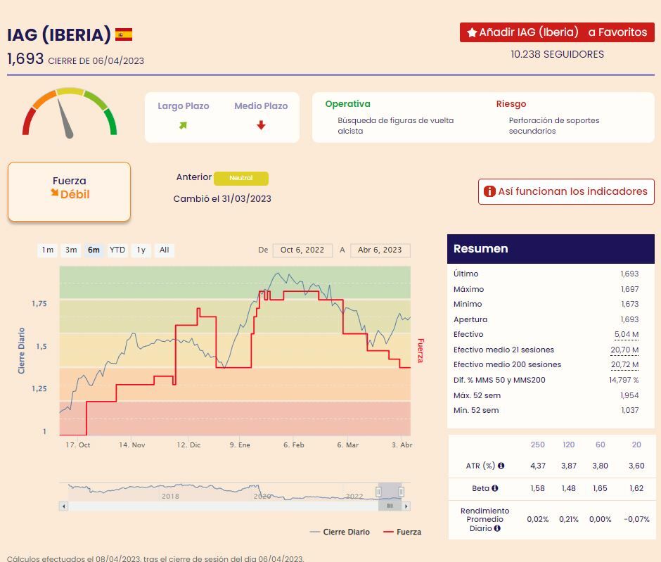Add IAG (Iberia) to favorites
Screen dimensions: 661x562
coord(557,32)
